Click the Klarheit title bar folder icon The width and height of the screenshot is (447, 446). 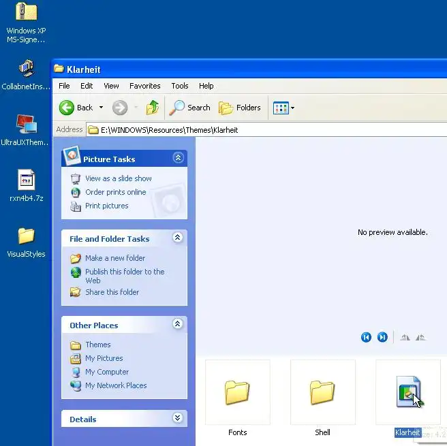point(59,69)
